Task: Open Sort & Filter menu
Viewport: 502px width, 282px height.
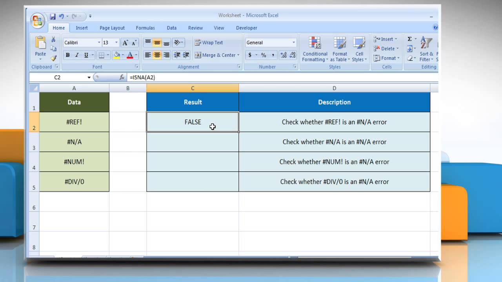Action: click(x=426, y=49)
